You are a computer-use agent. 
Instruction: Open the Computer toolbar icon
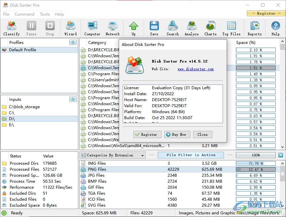pyautogui.click(x=92, y=28)
